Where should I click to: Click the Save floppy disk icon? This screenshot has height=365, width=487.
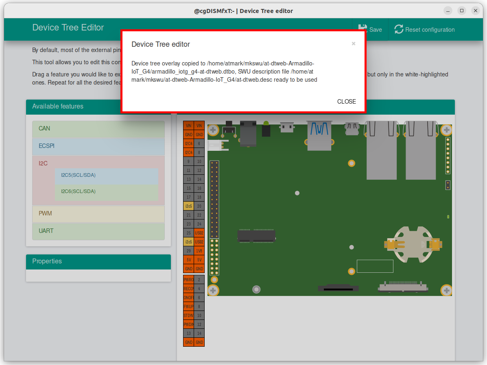point(362,28)
